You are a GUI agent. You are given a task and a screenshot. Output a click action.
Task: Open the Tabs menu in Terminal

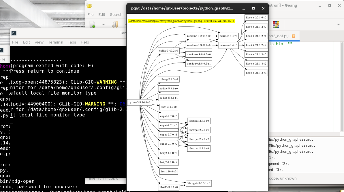(x=72, y=42)
